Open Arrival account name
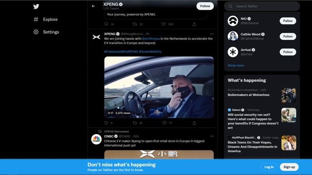 [246, 50]
